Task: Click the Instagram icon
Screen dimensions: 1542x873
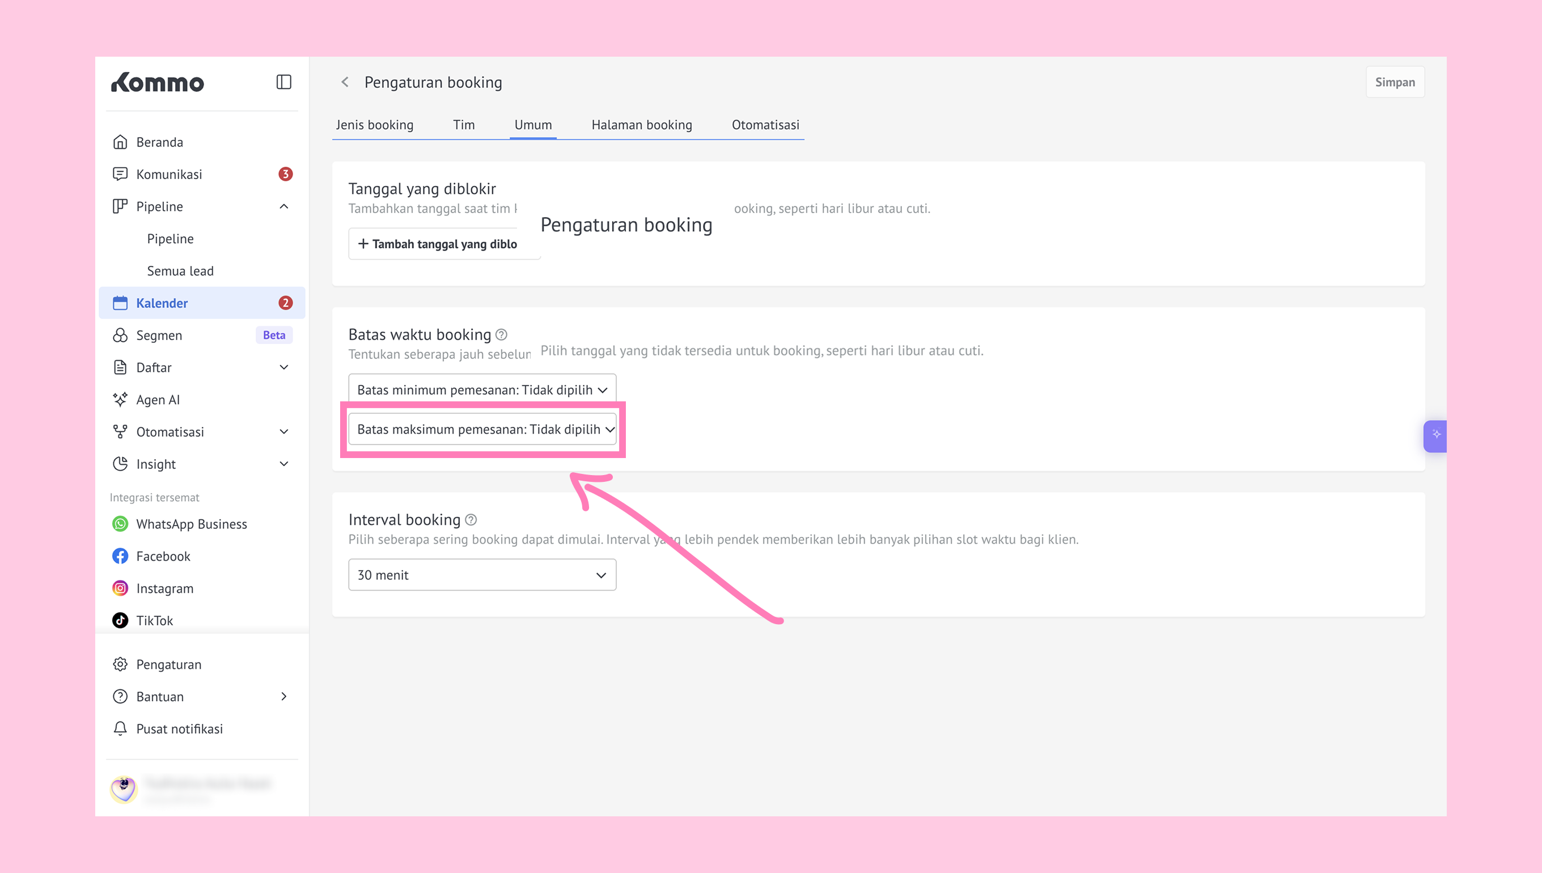Action: [120, 589]
